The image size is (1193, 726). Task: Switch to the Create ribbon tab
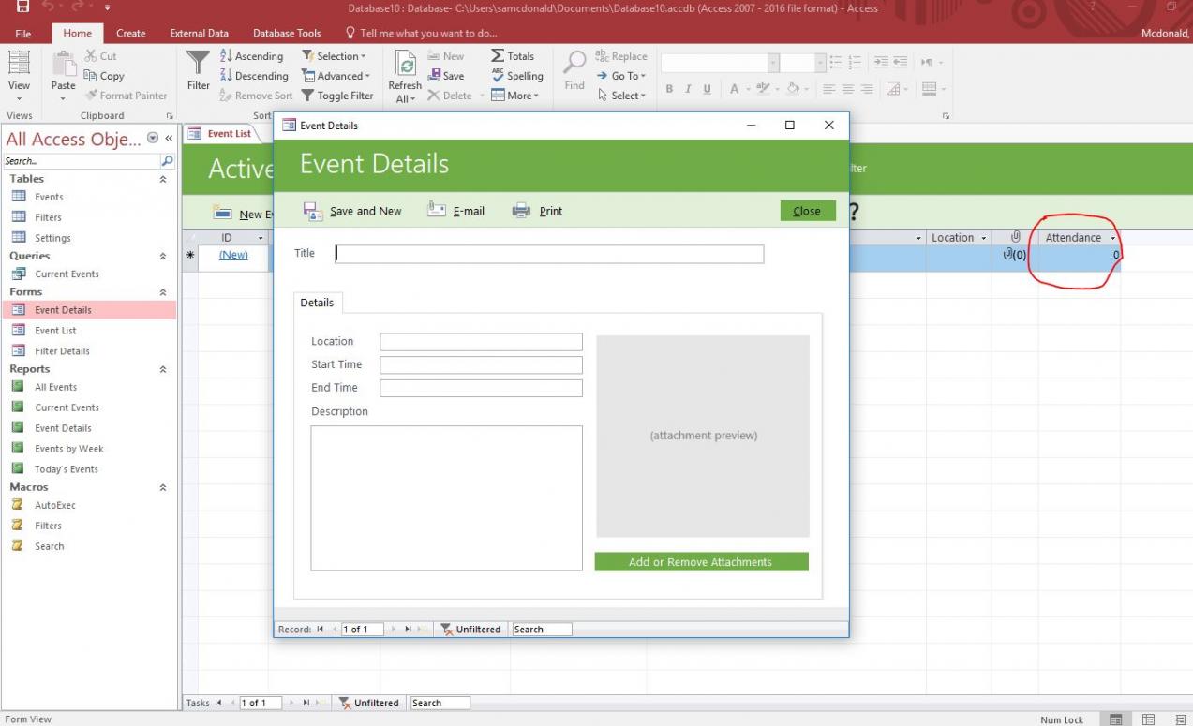pos(130,33)
